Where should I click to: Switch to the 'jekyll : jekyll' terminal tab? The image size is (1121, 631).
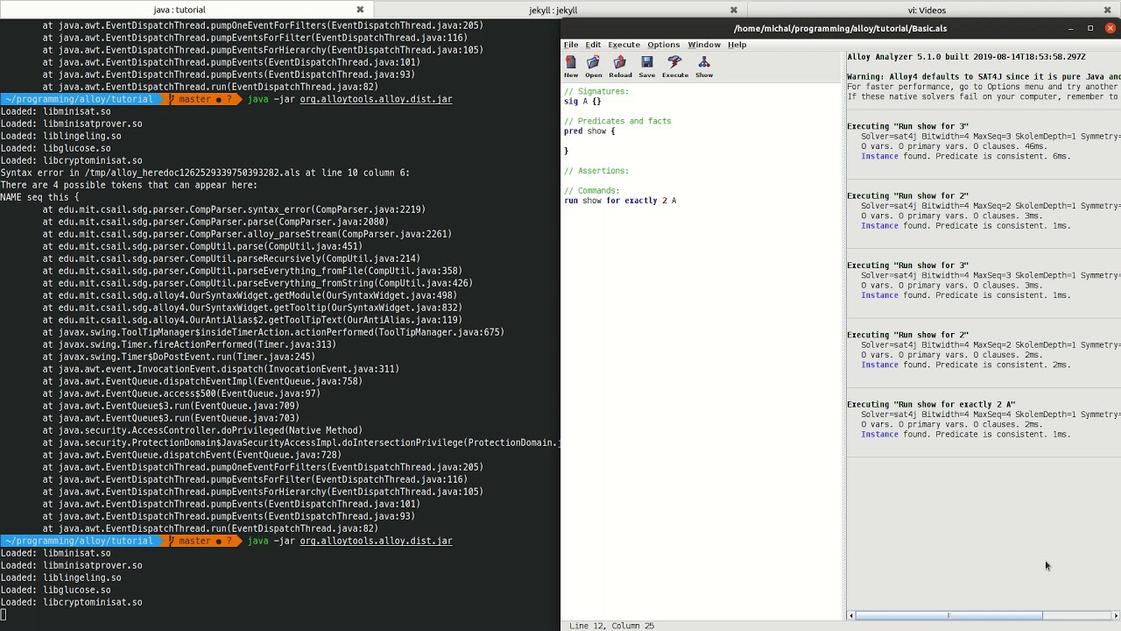(x=553, y=10)
